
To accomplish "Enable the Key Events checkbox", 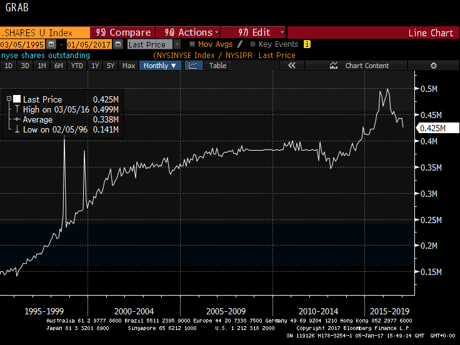I will 252,44.
